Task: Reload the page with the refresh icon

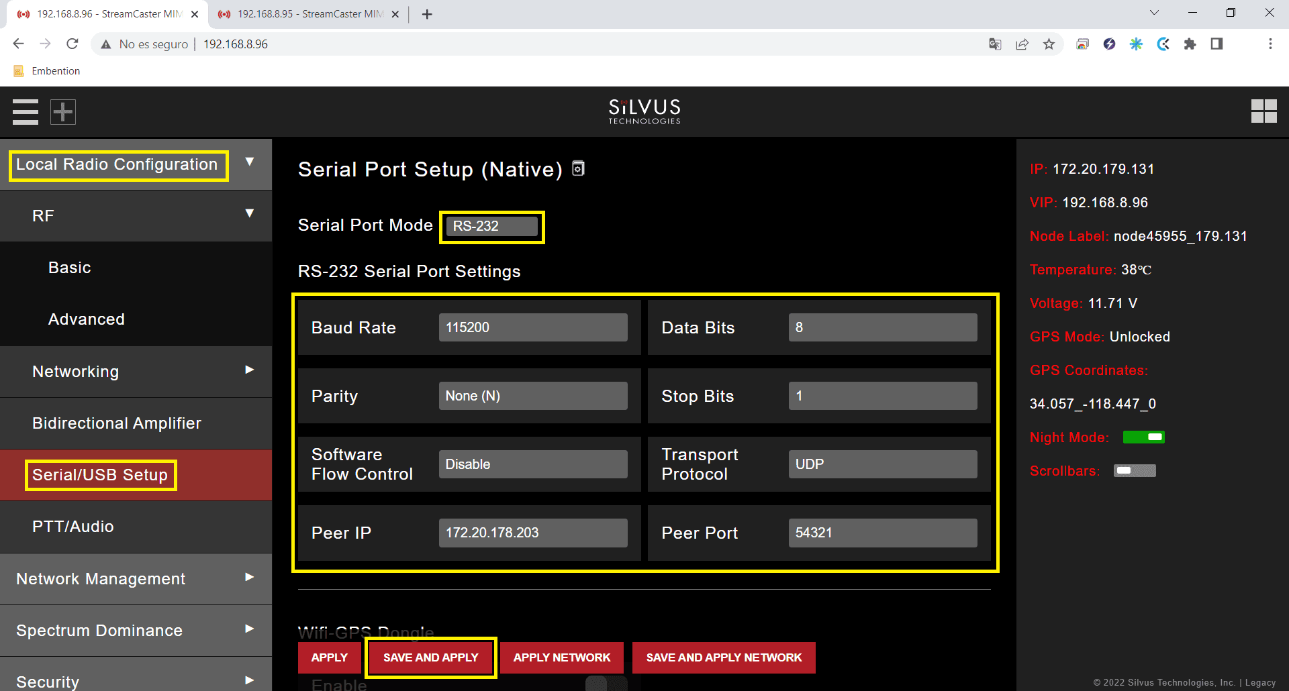Action: 73,44
